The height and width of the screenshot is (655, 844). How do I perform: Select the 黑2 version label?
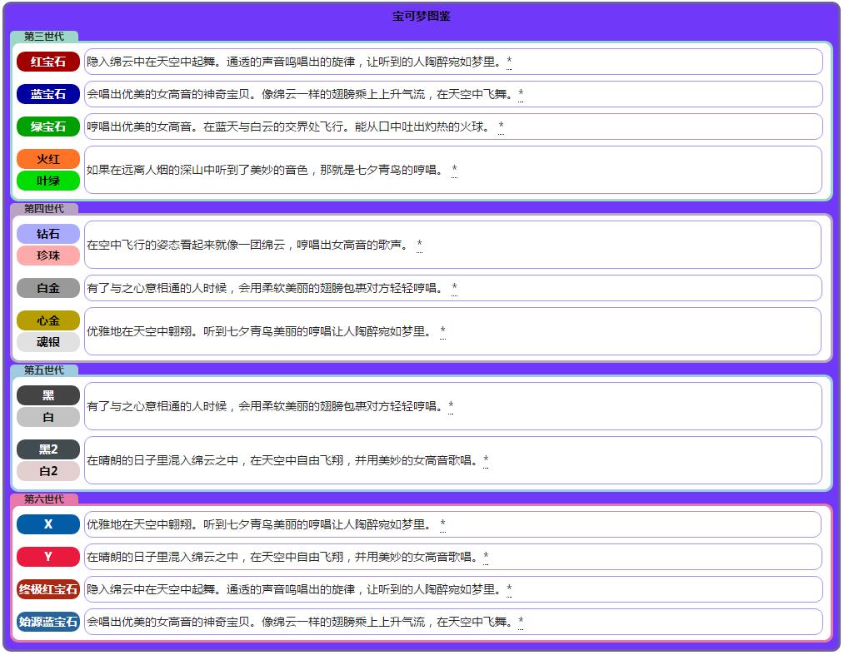click(x=47, y=449)
